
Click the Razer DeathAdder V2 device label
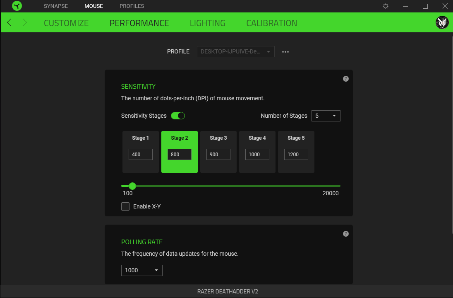228,291
